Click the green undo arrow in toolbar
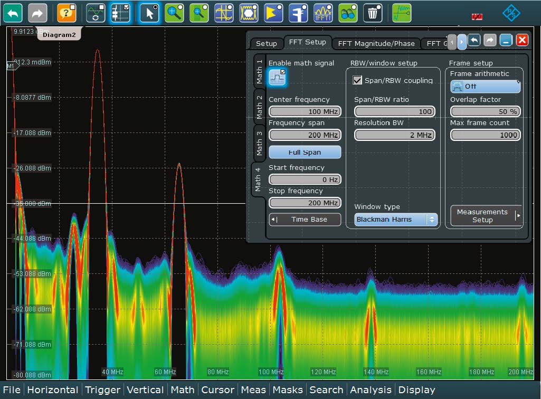 click(x=13, y=12)
